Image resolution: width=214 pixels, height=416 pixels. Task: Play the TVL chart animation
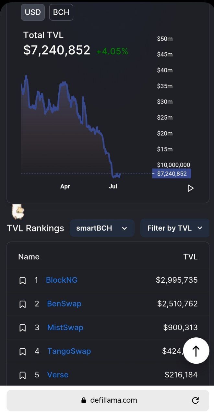click(191, 188)
